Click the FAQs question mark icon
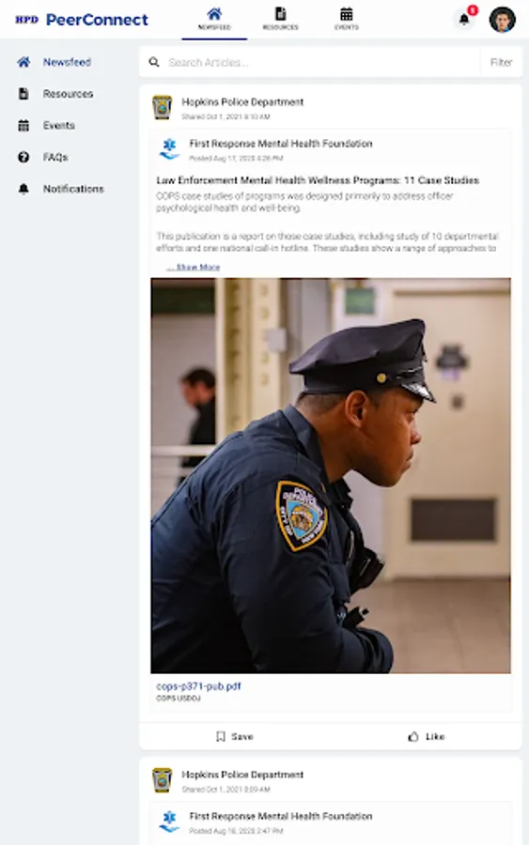 (23, 158)
